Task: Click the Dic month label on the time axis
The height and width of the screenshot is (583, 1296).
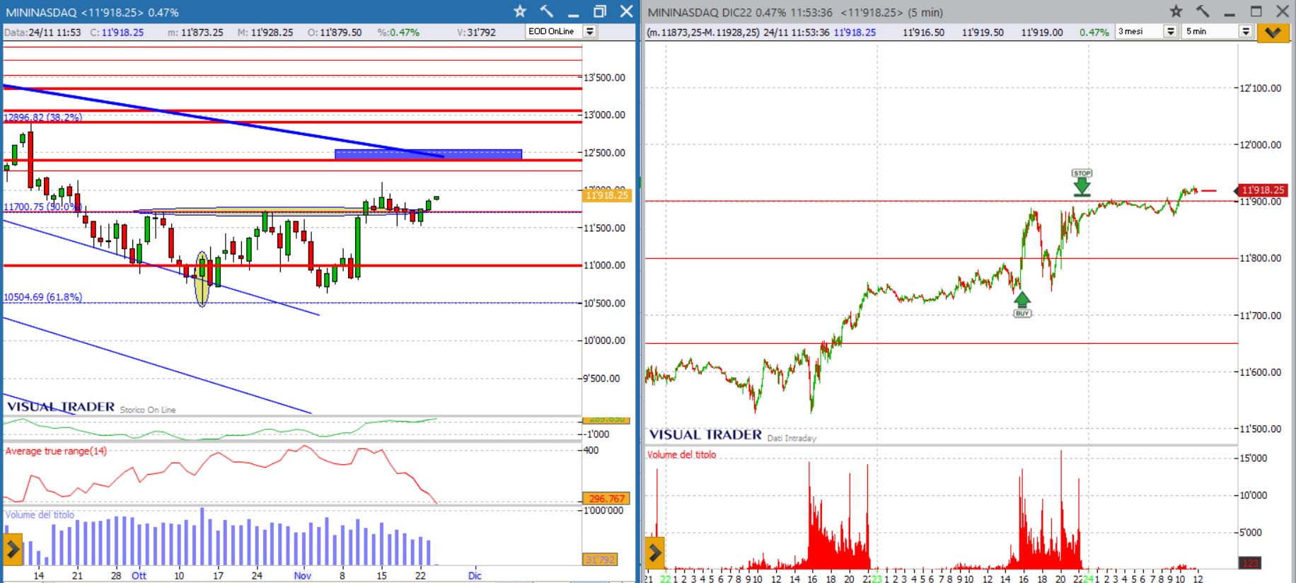Action: tap(475, 575)
